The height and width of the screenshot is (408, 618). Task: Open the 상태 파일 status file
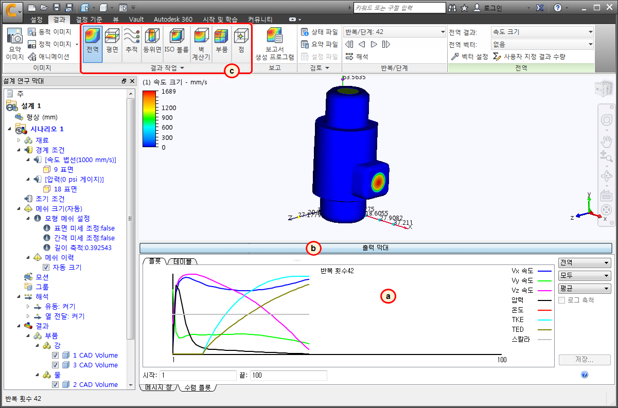pos(319,32)
